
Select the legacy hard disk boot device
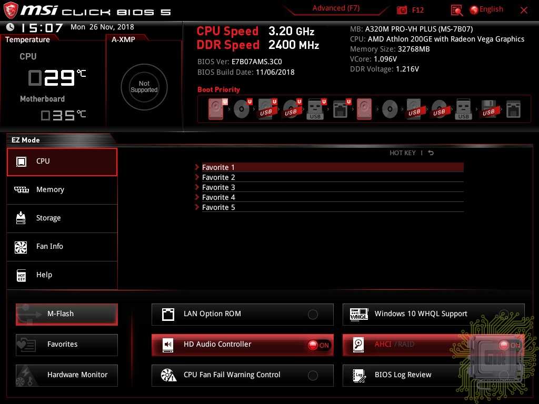(364, 109)
